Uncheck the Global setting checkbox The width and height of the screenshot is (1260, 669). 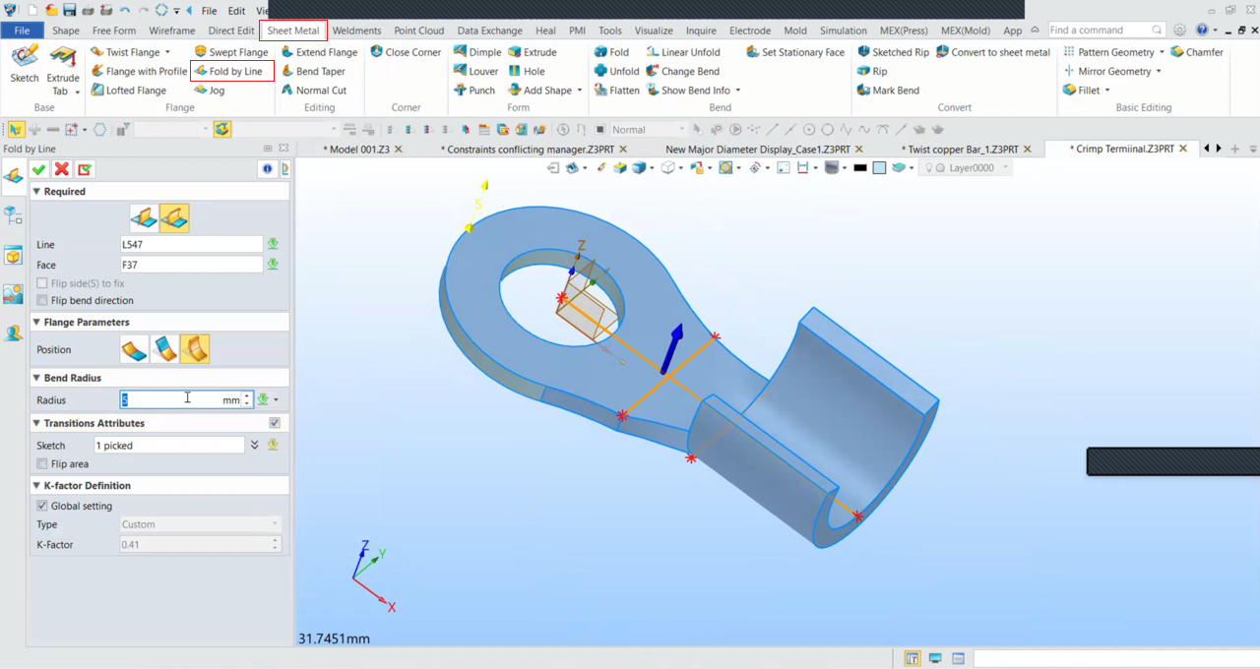tap(42, 506)
